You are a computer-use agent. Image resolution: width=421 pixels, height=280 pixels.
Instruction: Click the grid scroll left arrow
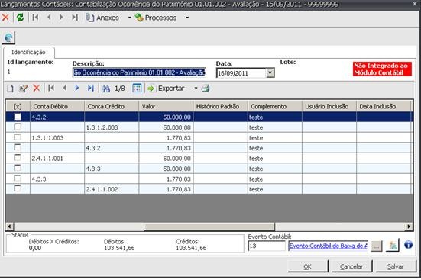pyautogui.click(x=9, y=227)
